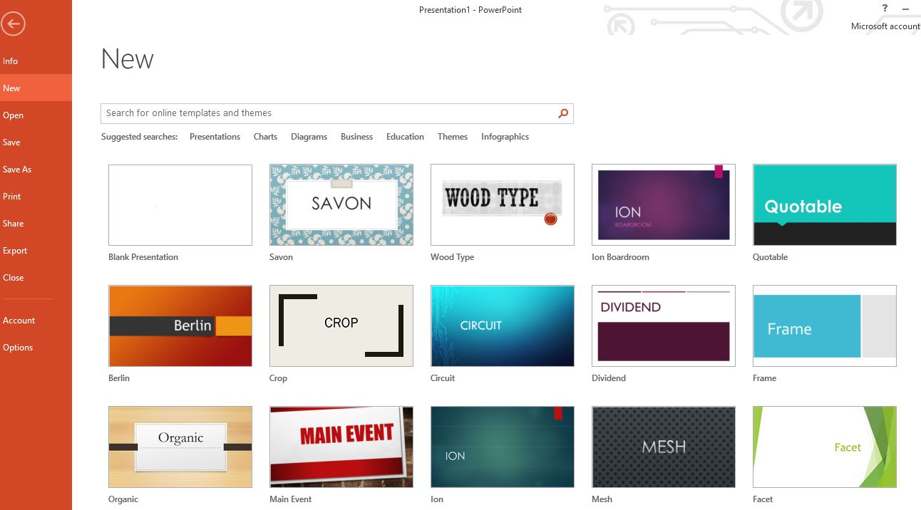Click the Dividend caption label
The height and width of the screenshot is (510, 921).
point(609,378)
